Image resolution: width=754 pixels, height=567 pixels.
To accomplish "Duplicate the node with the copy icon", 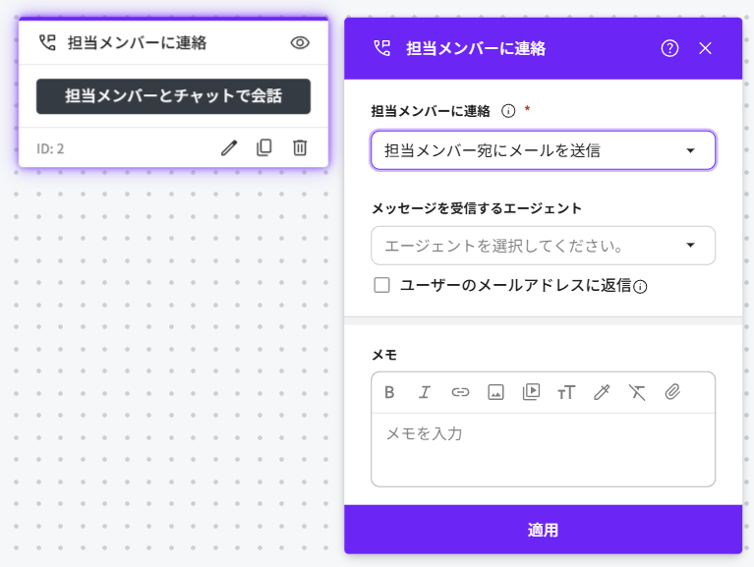I will pos(263,147).
